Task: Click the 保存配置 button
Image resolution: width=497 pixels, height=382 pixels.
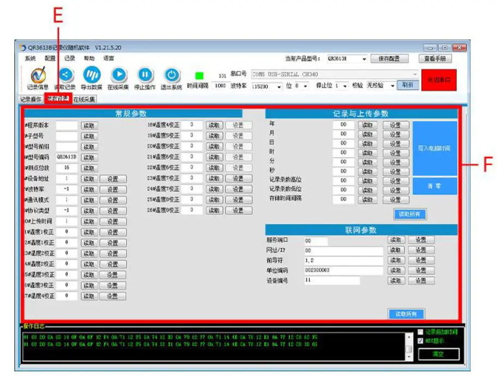Action: click(x=390, y=58)
